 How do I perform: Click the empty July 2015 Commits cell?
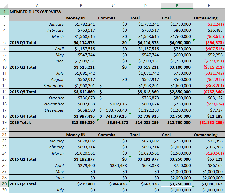pos(113,73)
